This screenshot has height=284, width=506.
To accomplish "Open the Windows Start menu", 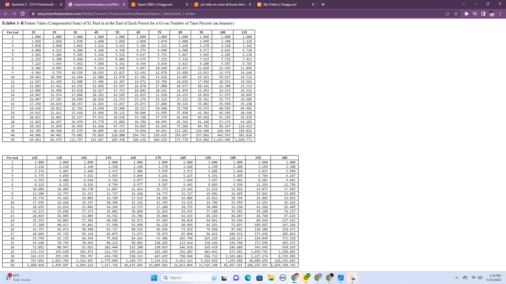I will pos(154,278).
